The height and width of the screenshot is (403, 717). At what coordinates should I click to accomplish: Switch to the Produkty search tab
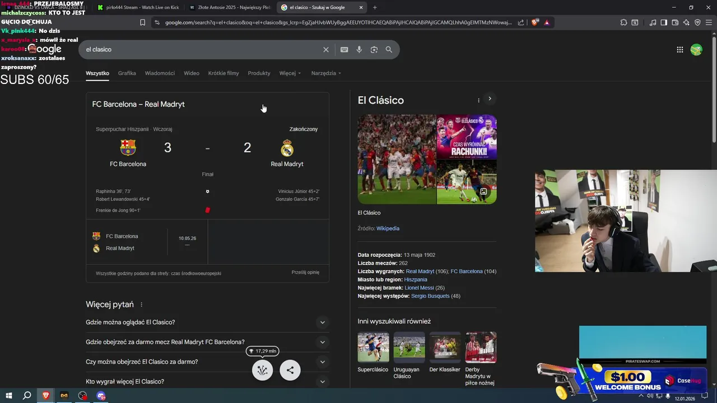tap(259, 73)
